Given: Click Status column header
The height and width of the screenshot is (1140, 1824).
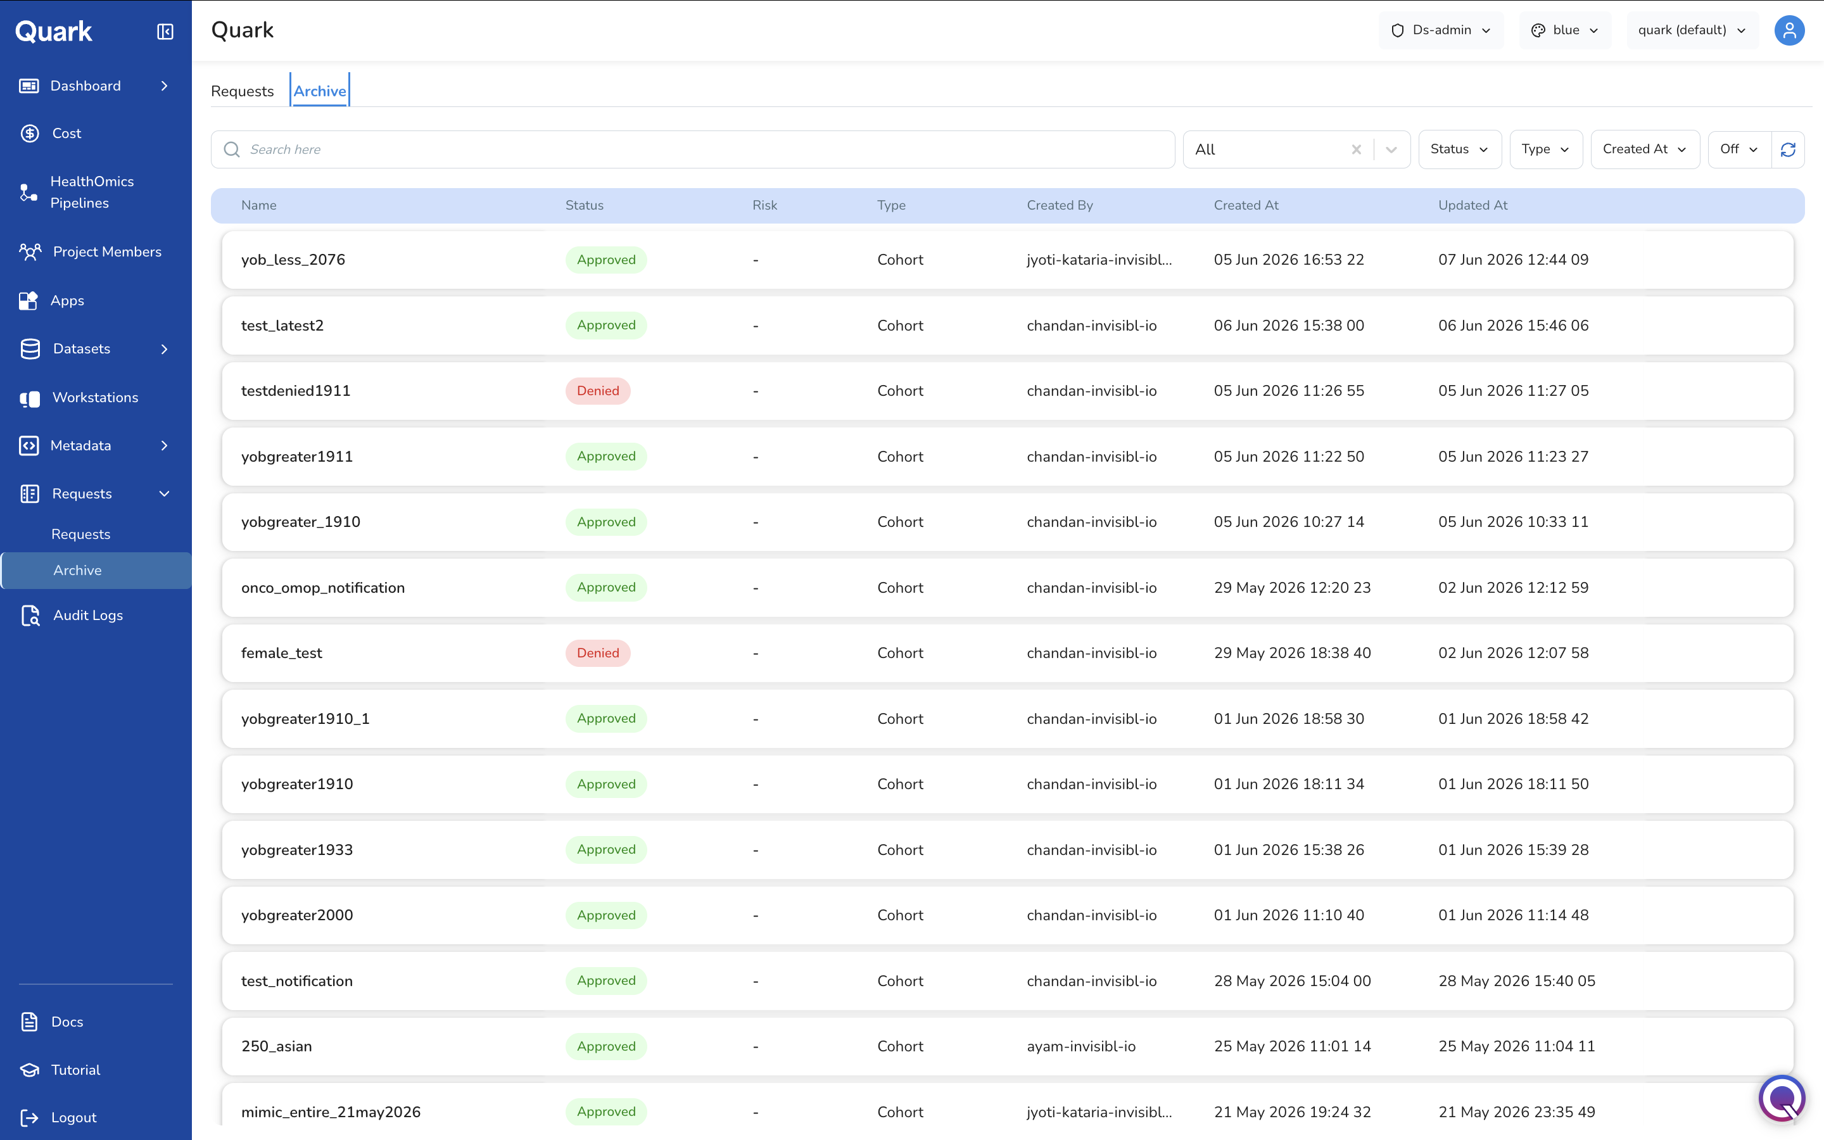Looking at the screenshot, I should pos(584,205).
